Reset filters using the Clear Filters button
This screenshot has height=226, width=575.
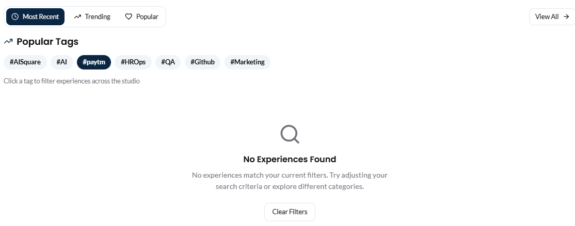(x=290, y=212)
